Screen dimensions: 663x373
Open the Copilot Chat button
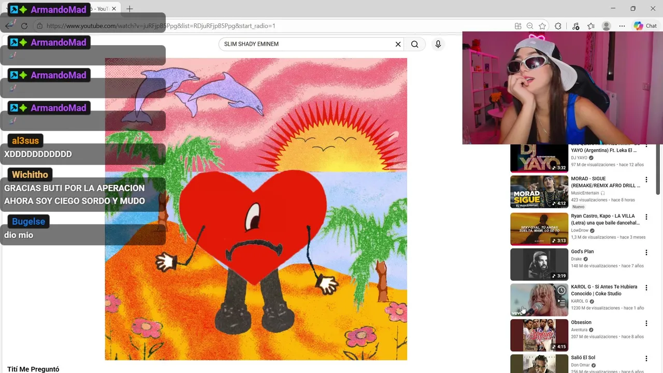coord(645,26)
